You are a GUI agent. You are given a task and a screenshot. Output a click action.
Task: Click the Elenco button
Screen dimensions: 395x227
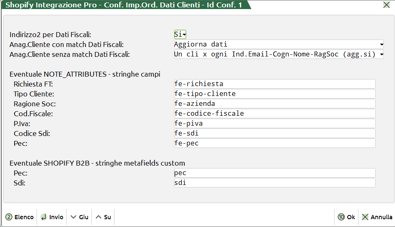tap(20, 217)
